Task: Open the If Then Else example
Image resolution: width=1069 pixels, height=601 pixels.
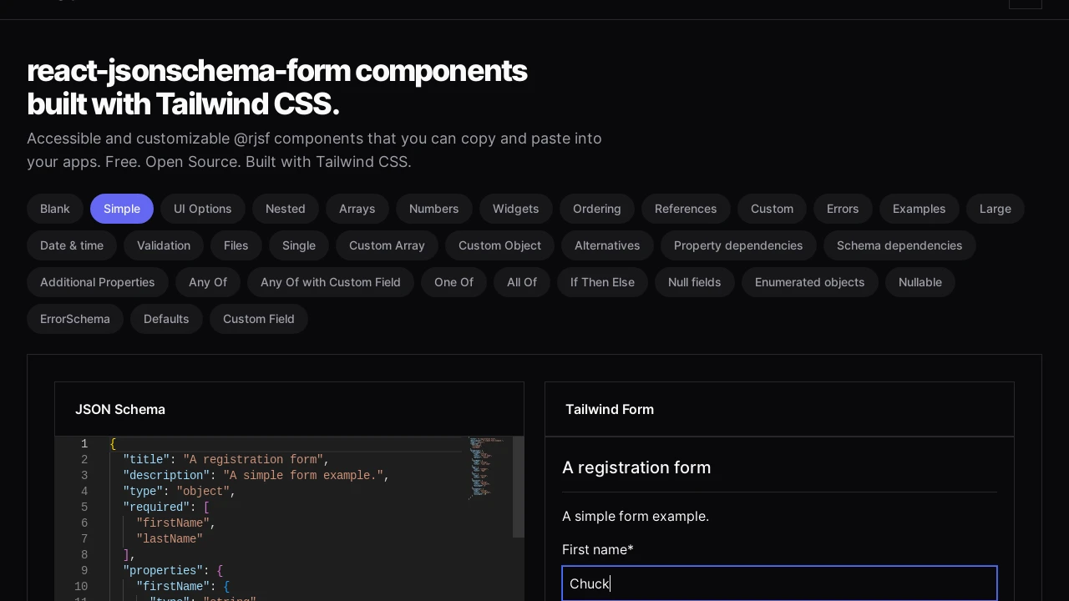Action: point(603,282)
